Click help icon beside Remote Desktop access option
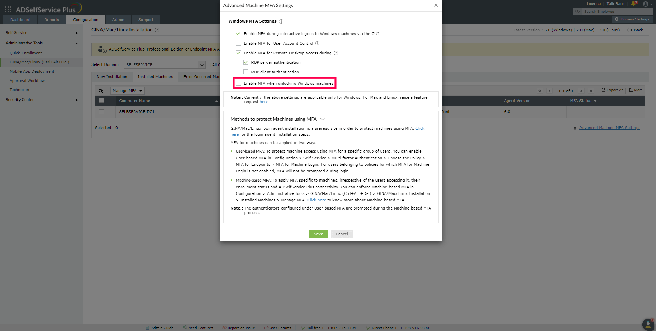Image resolution: width=656 pixels, height=331 pixels. (336, 53)
